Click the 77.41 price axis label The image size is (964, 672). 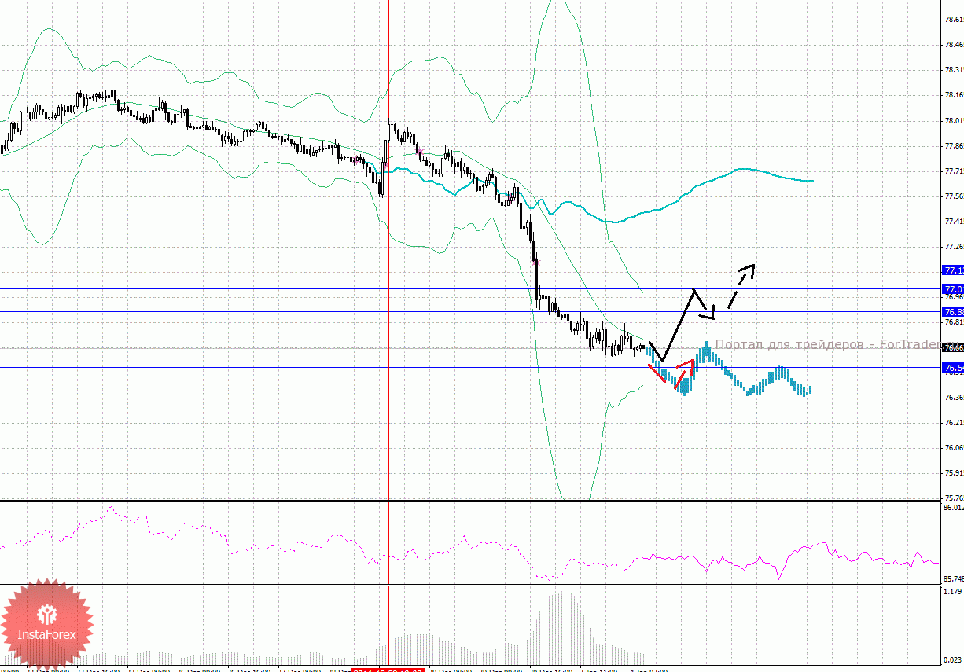953,222
